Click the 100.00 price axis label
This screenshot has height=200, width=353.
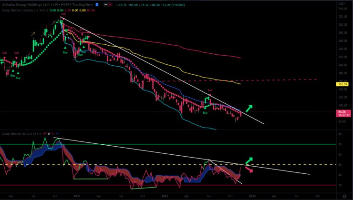click(x=343, y=105)
